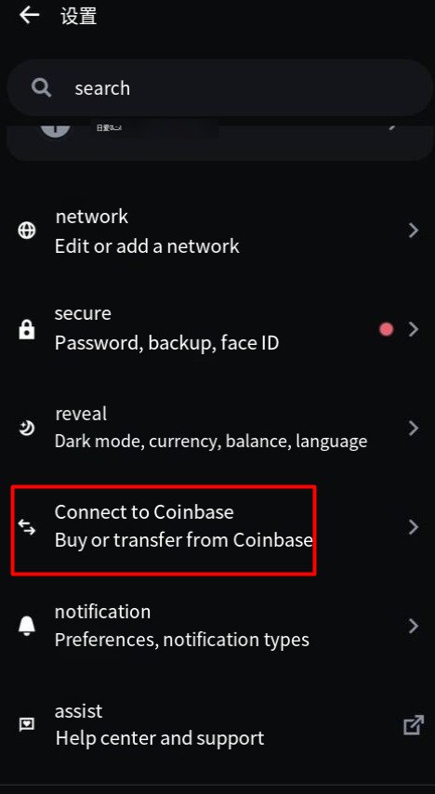Viewport: 435px width, 794px height.
Task: Focus the search input field
Action: click(219, 88)
